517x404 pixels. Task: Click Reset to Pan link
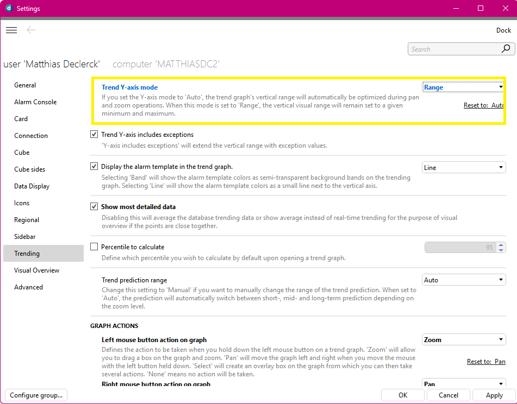click(486, 362)
